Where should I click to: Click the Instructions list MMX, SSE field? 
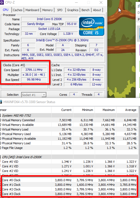pos(62,56)
